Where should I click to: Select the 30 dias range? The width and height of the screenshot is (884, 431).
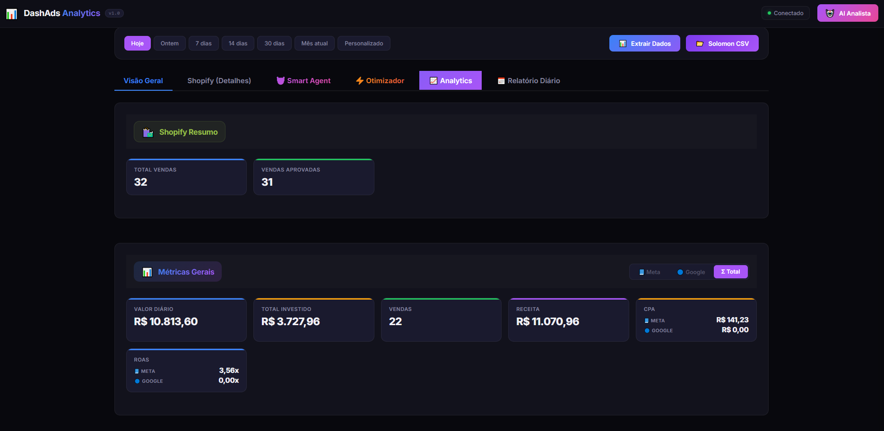275,43
